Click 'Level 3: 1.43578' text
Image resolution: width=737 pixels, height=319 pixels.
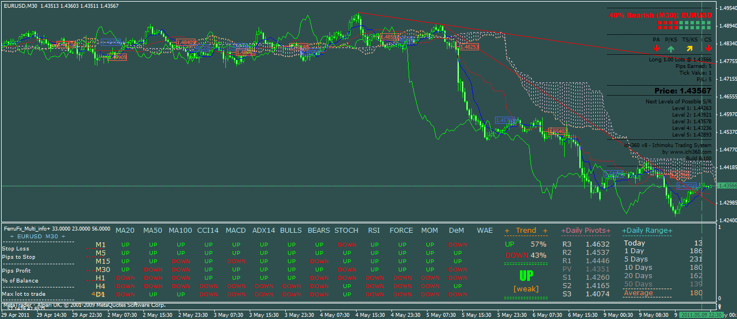(x=692, y=121)
